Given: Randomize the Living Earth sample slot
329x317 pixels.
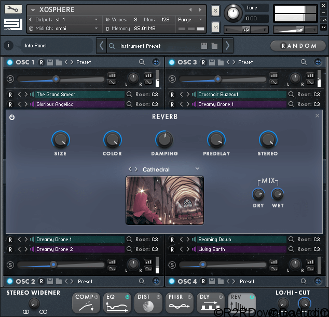Looking at the screenshot, I should tap(172, 249).
